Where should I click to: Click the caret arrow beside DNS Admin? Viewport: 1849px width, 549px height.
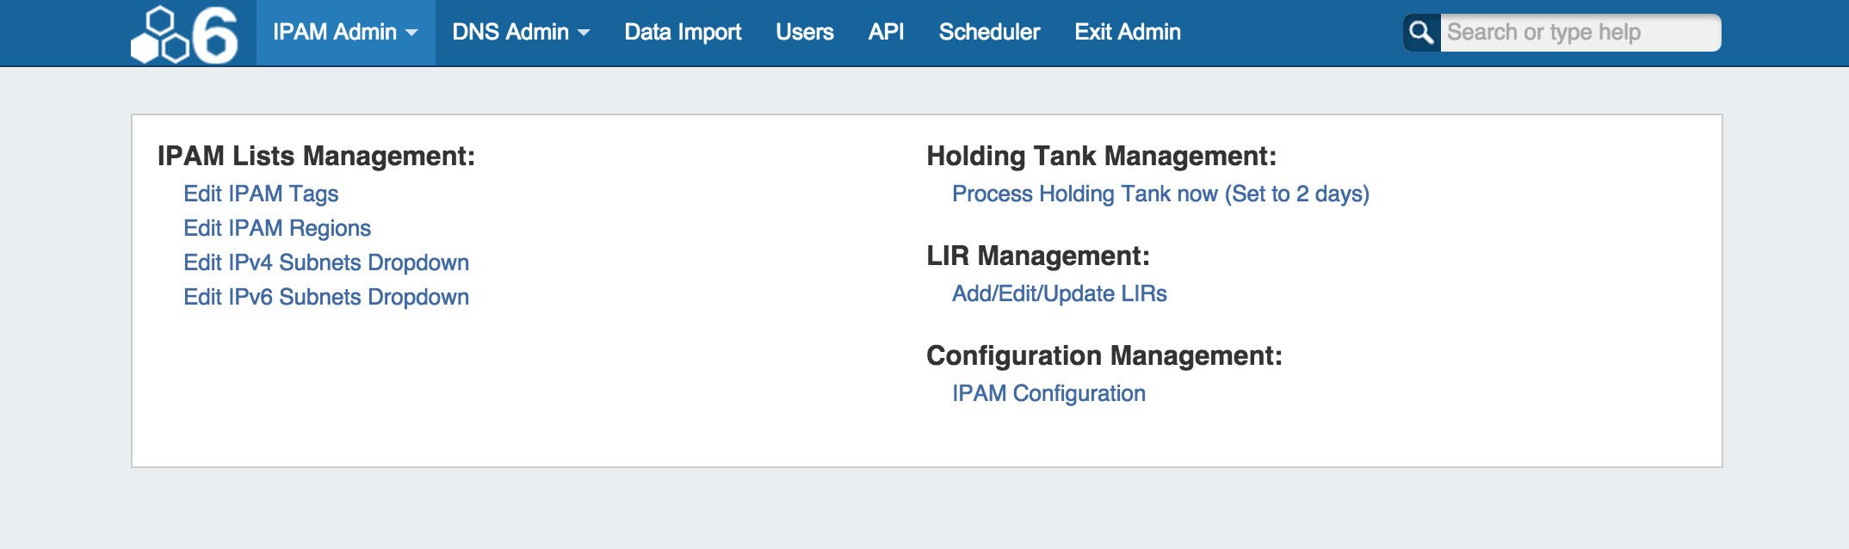pos(584,34)
